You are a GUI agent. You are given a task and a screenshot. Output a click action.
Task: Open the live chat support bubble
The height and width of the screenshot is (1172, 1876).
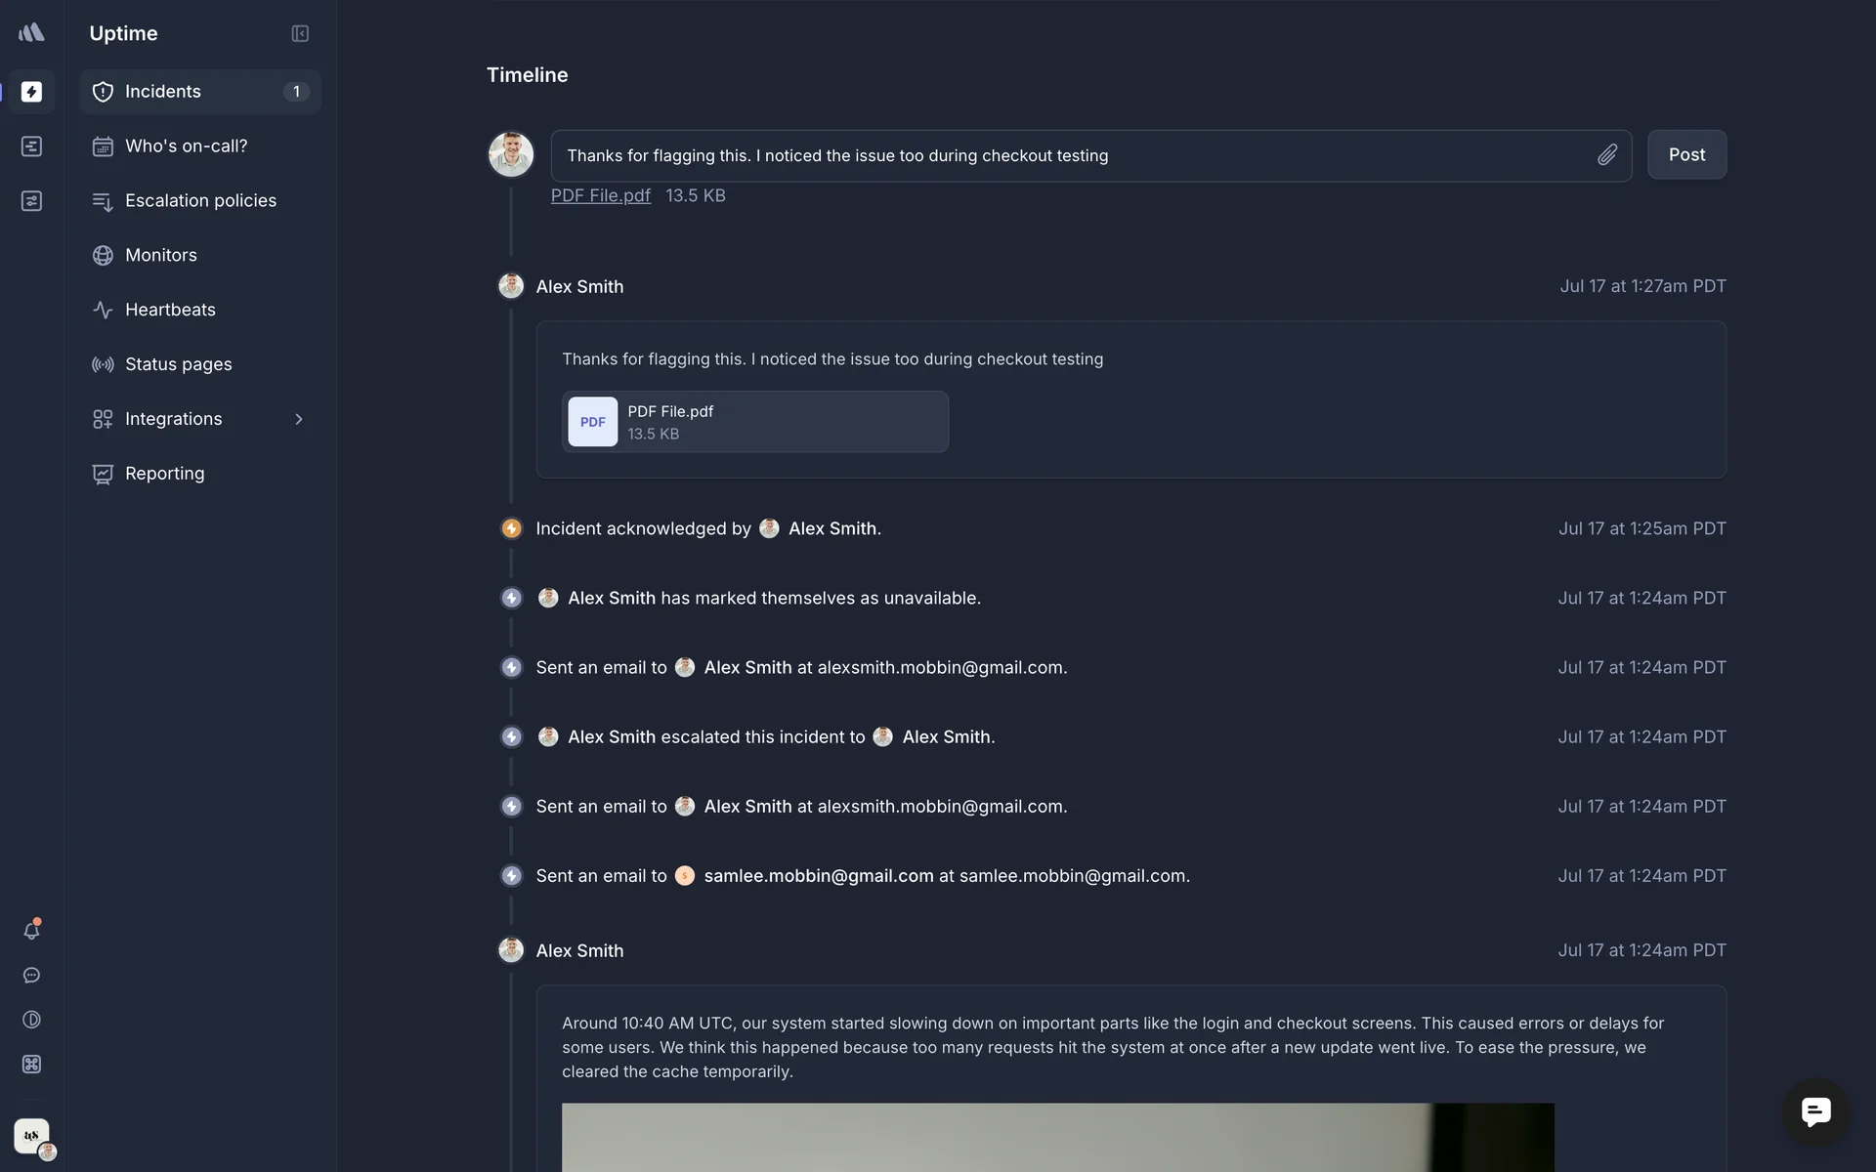point(1815,1111)
